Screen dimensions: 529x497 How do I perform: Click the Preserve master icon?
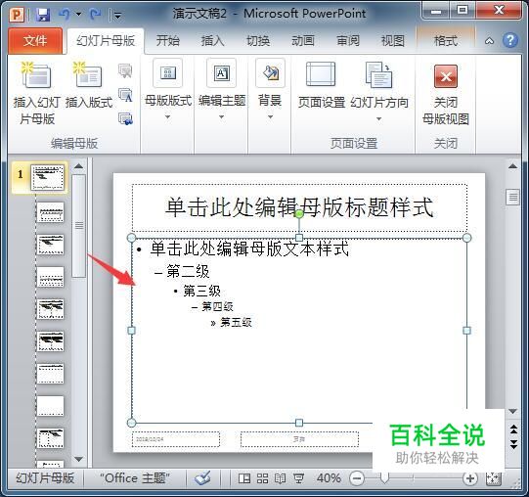125,118
